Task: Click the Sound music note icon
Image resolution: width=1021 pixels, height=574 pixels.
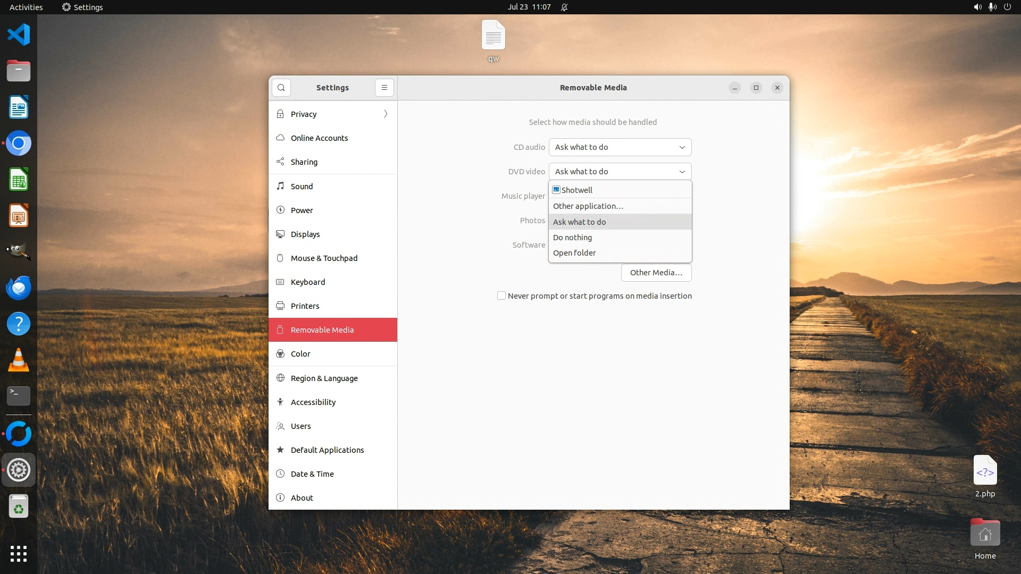Action: pyautogui.click(x=280, y=186)
